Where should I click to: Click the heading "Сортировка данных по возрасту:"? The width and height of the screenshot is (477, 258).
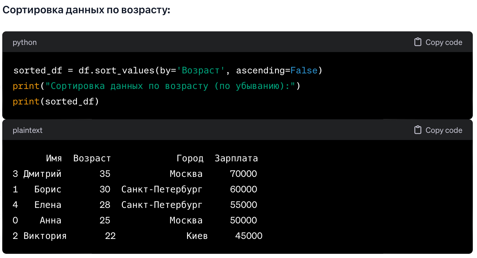[86, 10]
